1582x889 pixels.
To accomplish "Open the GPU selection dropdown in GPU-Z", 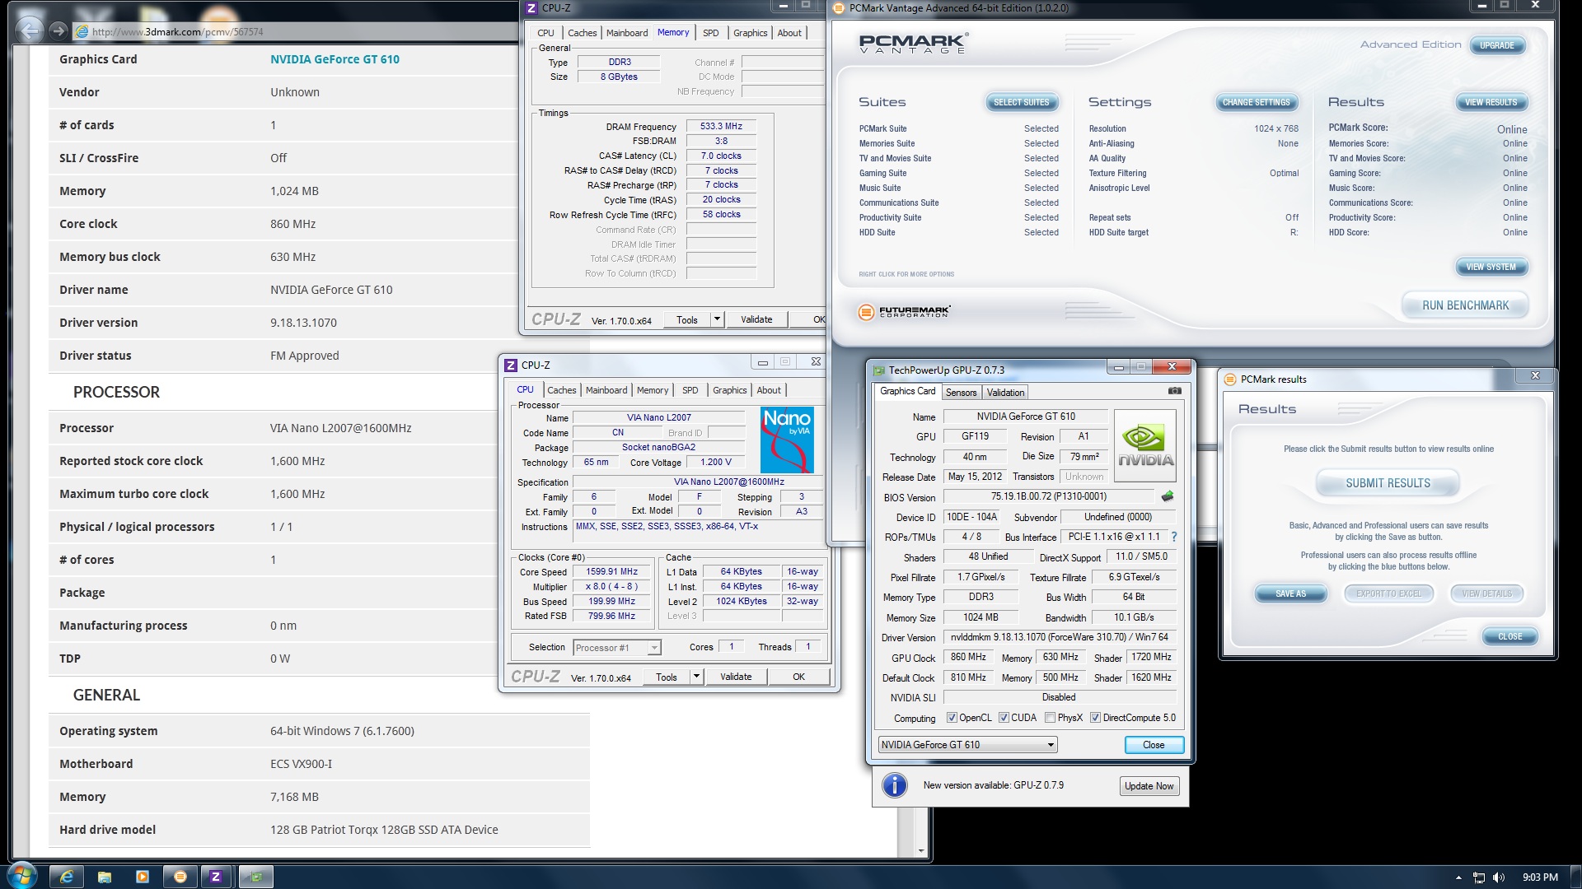I will pos(967,745).
